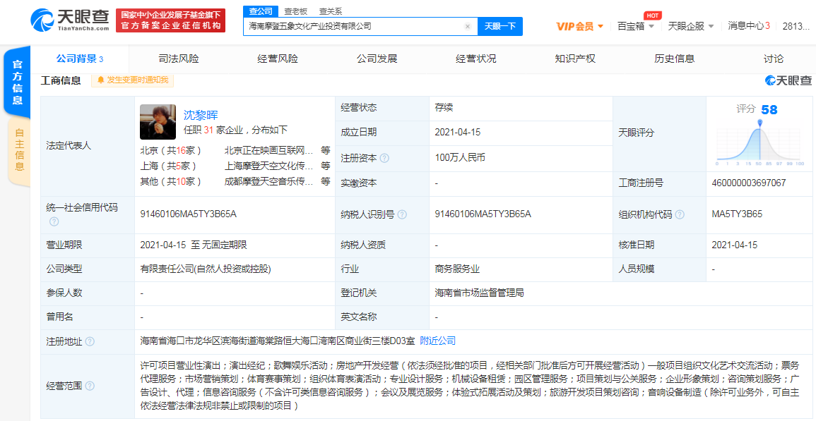Switch to the 公司背景 tab
The width and height of the screenshot is (816, 421).
(x=79, y=59)
